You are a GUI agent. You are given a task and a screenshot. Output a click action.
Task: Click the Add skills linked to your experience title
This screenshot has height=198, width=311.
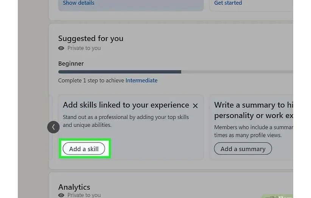click(x=126, y=105)
